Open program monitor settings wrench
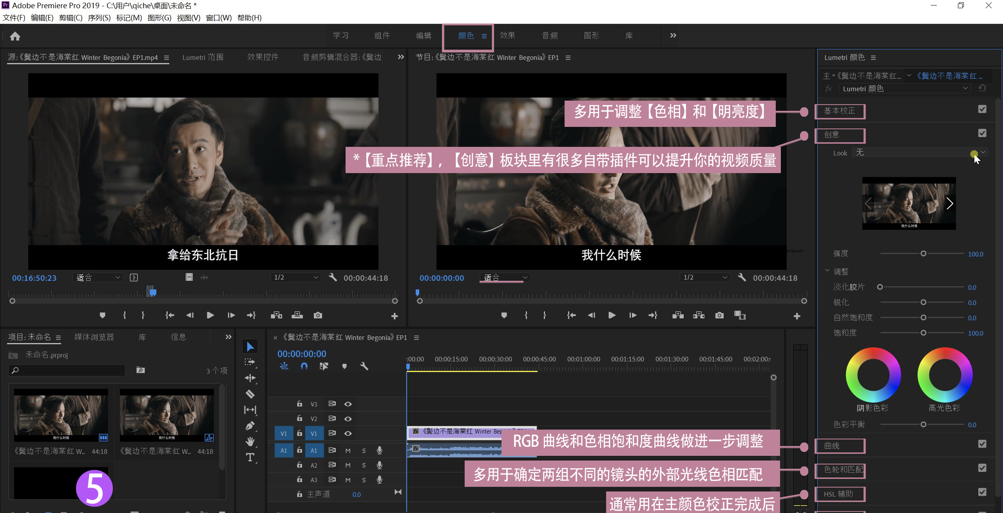Image resolution: width=1003 pixels, height=513 pixels. pyautogui.click(x=742, y=278)
